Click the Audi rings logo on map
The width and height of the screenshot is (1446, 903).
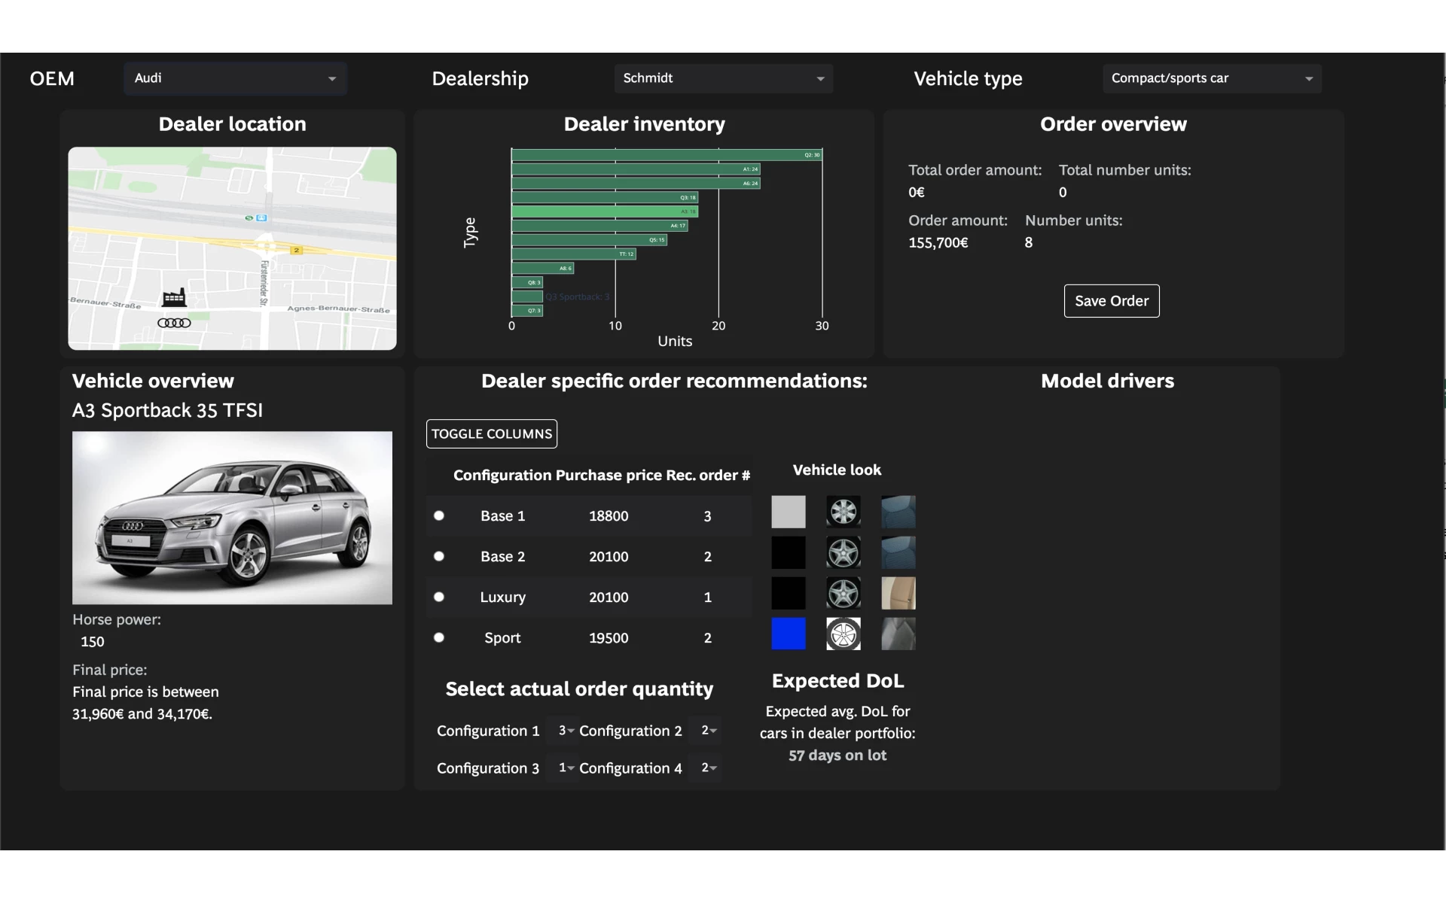coord(174,323)
